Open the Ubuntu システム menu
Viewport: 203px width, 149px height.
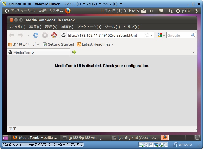(x=56, y=11)
